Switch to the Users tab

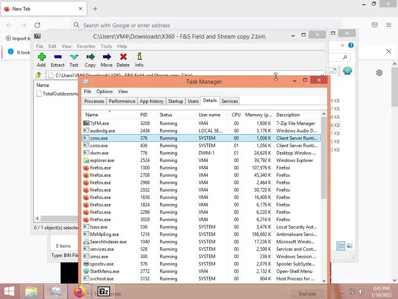193,101
